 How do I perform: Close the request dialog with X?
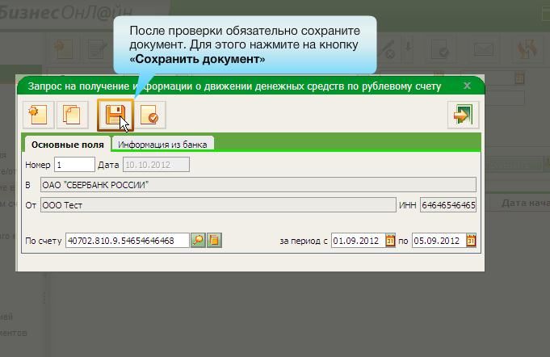tap(467, 86)
